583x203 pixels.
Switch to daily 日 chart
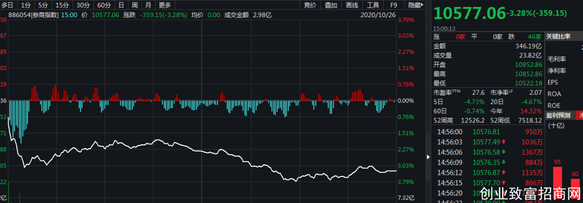tap(121, 5)
